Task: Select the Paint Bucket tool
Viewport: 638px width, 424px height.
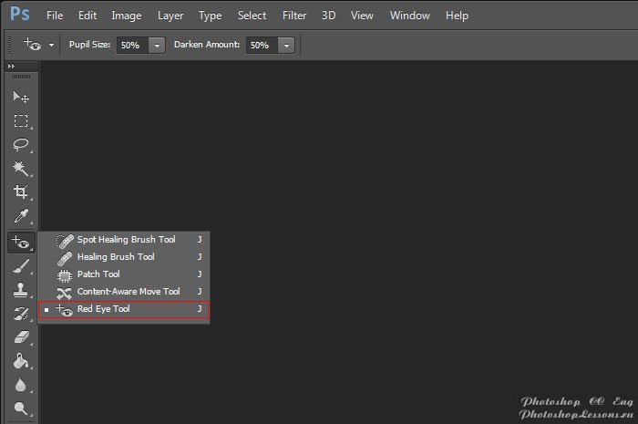Action: pyautogui.click(x=20, y=362)
